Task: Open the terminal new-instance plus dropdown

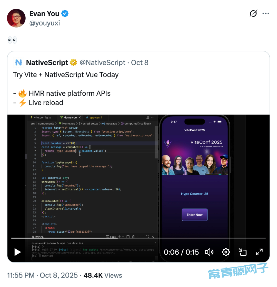Action: coord(121,237)
